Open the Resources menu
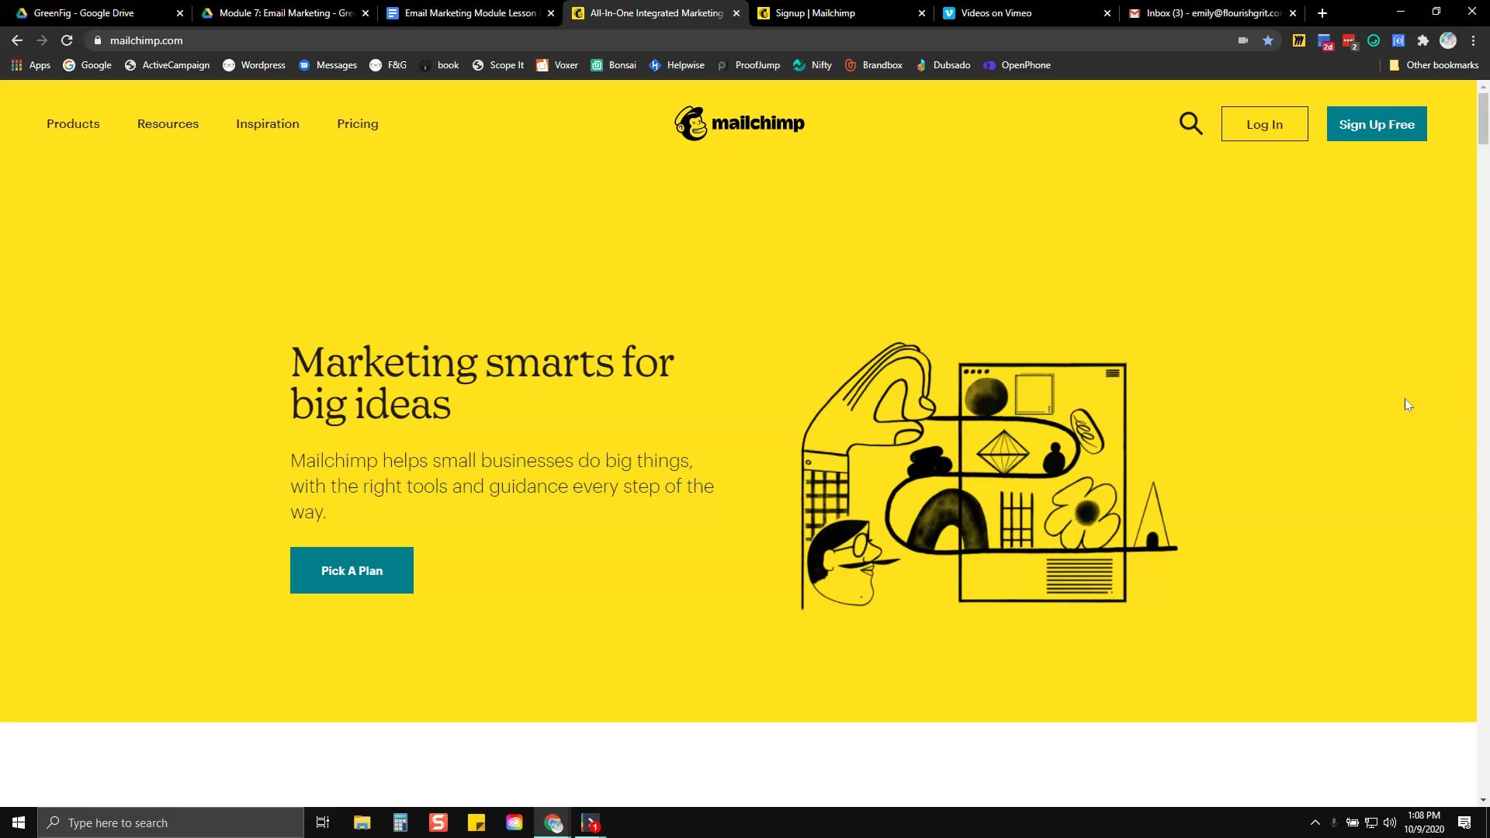1490x838 pixels. [168, 124]
